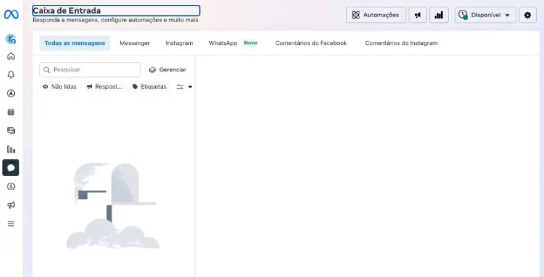Click the Automações button
Image resolution: width=544 pixels, height=277 pixels.
(x=376, y=15)
